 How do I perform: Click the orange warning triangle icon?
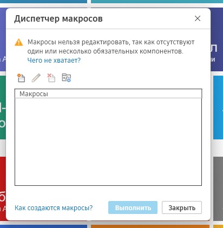(x=19, y=43)
